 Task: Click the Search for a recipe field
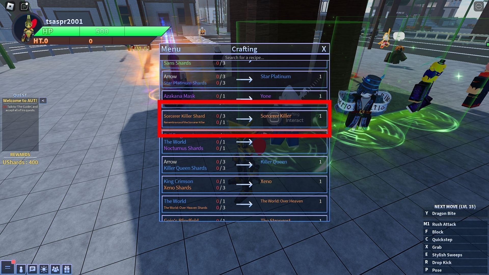[x=244, y=57]
